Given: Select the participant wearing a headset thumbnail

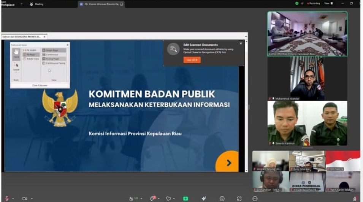Looking at the screenshot, I should coord(271,182).
